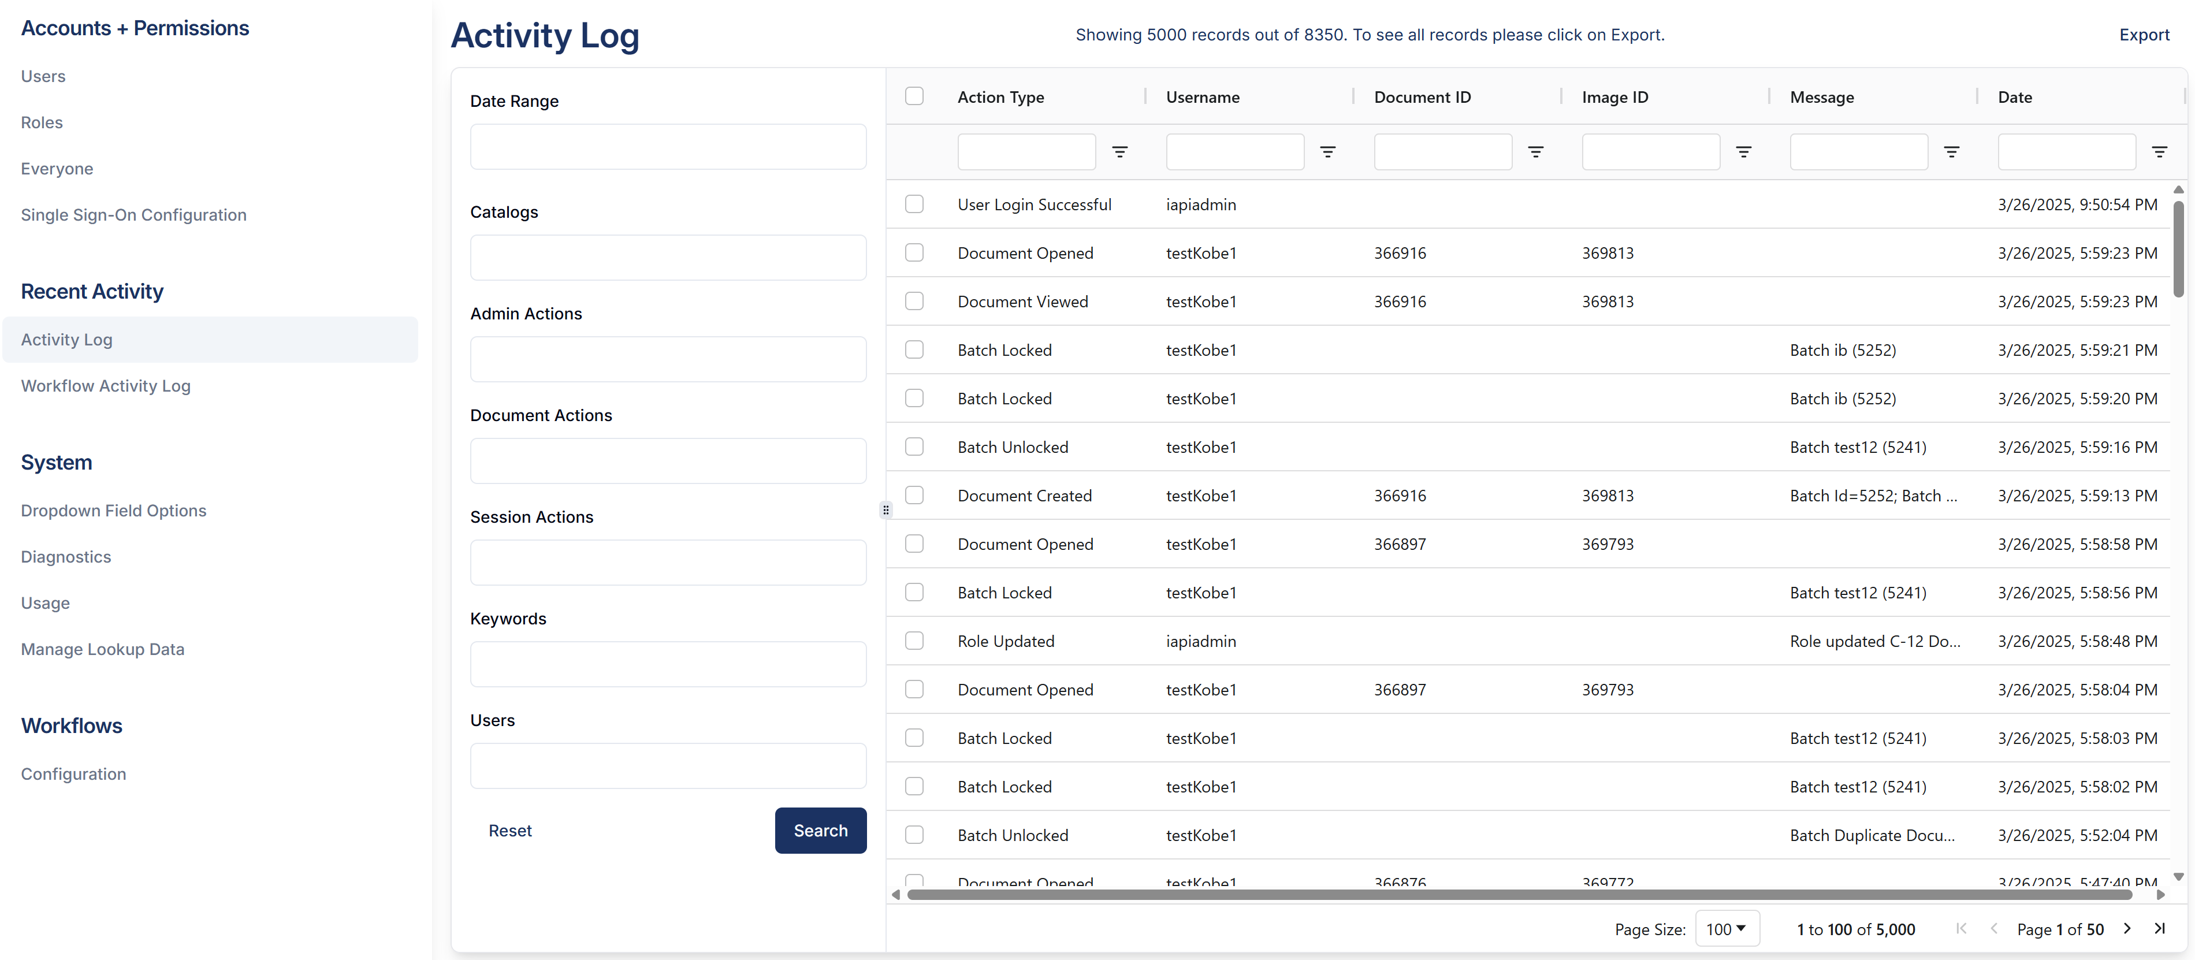Switch to Workflow Activity Log
The height and width of the screenshot is (960, 2195).
pos(106,386)
